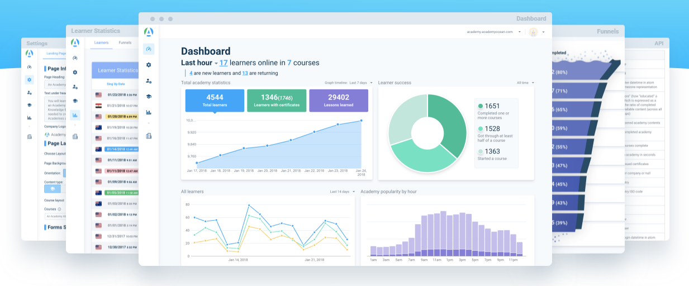The width and height of the screenshot is (689, 286).
Task: Open the settings gear icon in Dashboard sidebar
Action: point(149,65)
